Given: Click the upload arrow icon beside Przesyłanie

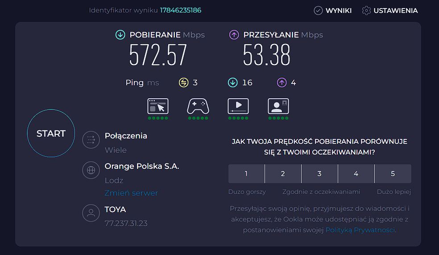Looking at the screenshot, I should point(234,35).
